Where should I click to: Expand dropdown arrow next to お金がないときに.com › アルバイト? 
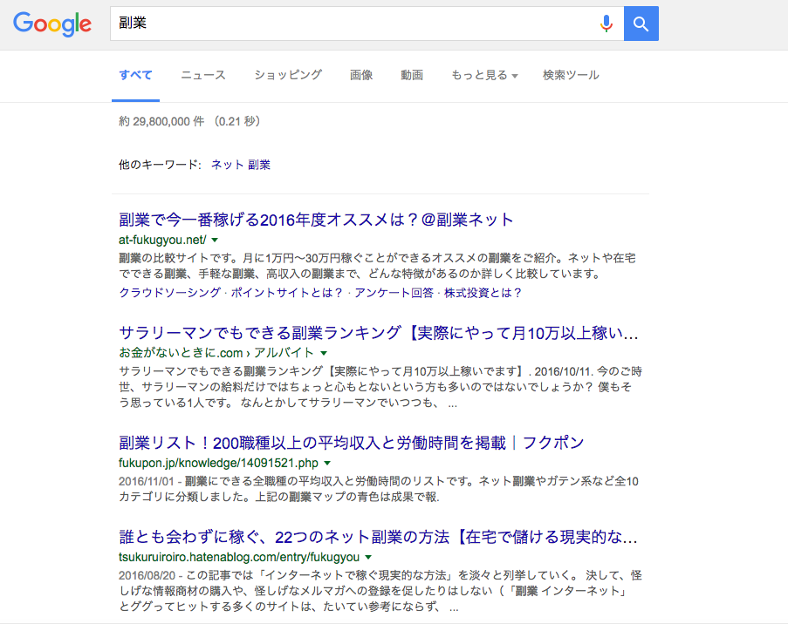pyautogui.click(x=324, y=353)
